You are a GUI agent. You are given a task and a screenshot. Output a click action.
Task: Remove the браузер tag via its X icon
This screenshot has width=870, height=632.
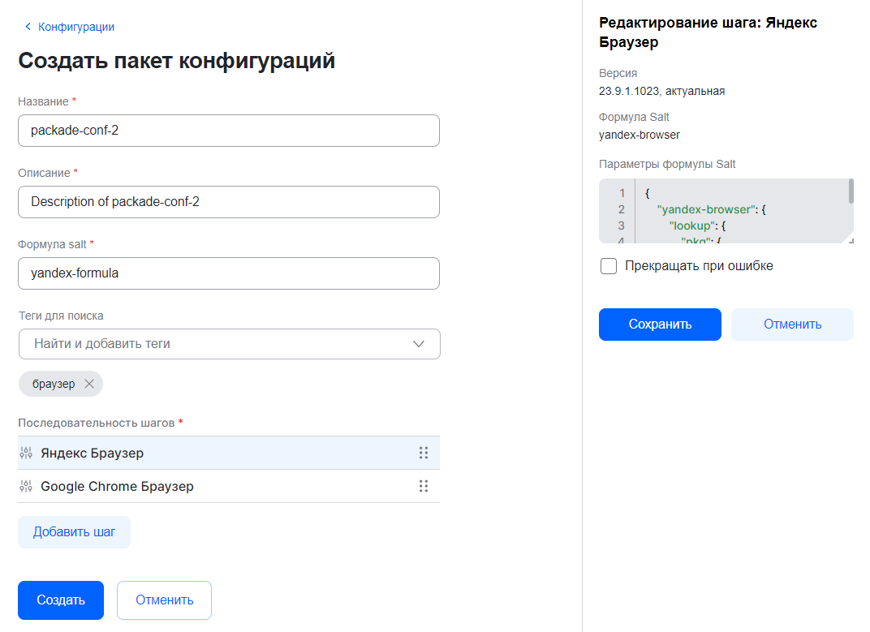89,383
